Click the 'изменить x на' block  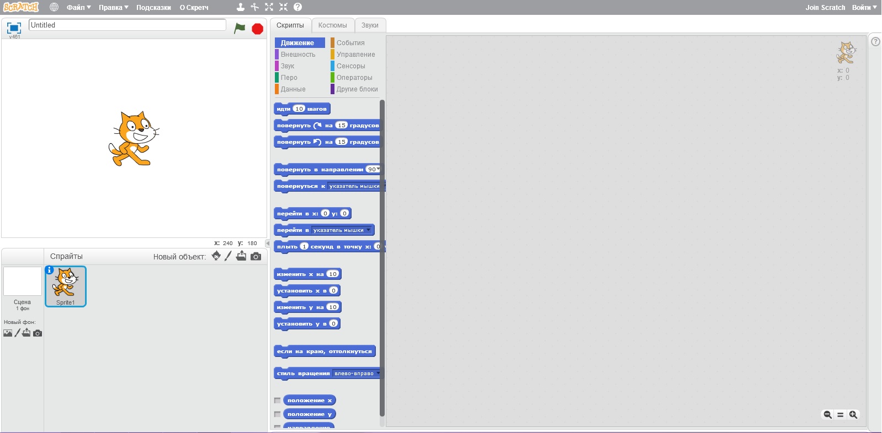(307, 274)
